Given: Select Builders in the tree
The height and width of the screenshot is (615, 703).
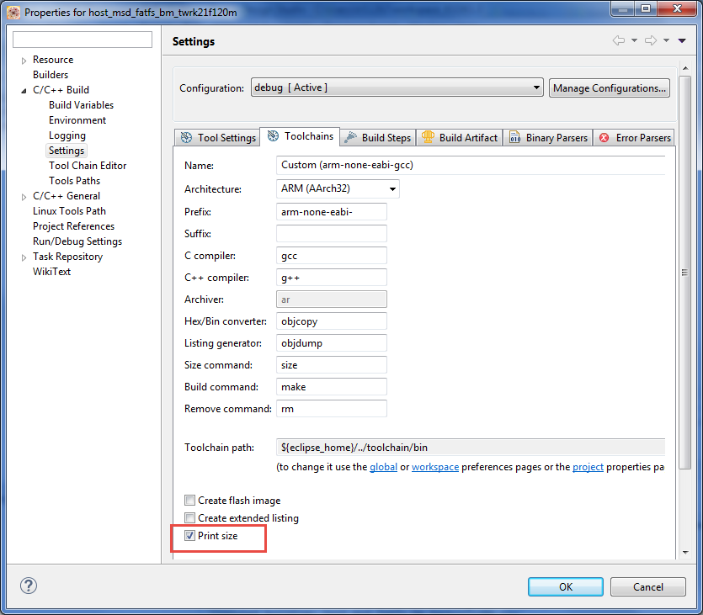Looking at the screenshot, I should (51, 75).
